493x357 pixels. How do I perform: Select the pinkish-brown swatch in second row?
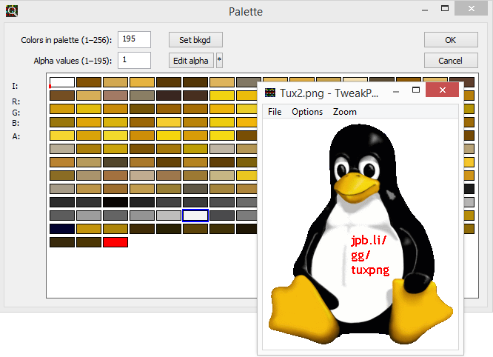click(115, 96)
